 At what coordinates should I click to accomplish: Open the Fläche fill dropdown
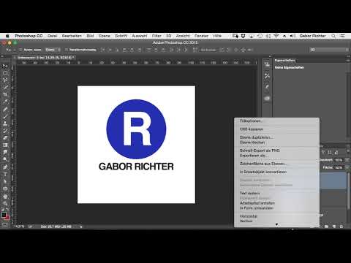tap(347, 167)
